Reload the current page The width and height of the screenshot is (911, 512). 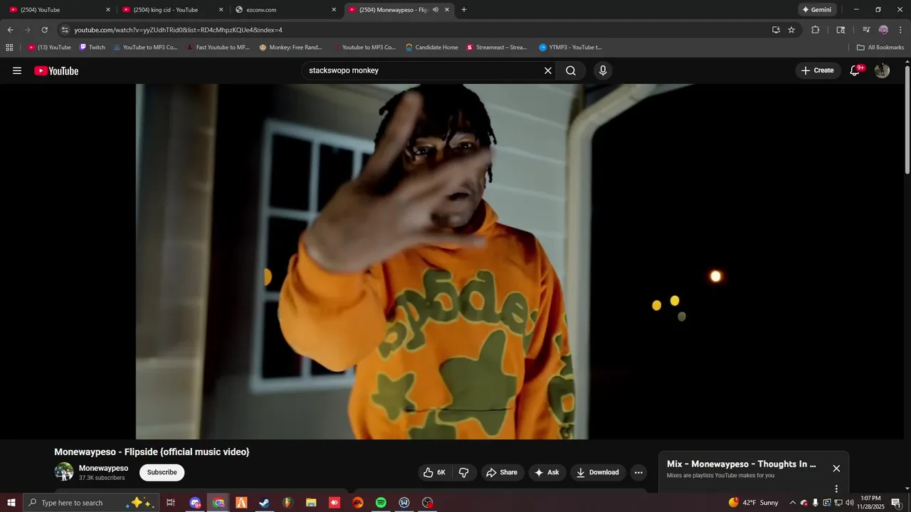tap(44, 30)
